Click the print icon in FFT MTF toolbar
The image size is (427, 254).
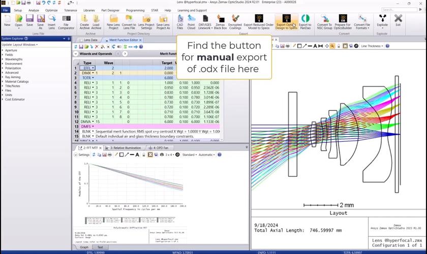coord(110,154)
